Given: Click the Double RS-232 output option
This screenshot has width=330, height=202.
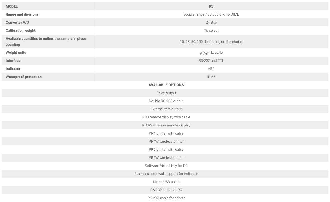Looking at the screenshot, I should pyautogui.click(x=166, y=101).
